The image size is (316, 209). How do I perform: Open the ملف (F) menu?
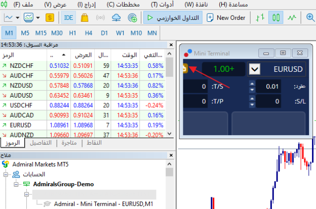23,5
